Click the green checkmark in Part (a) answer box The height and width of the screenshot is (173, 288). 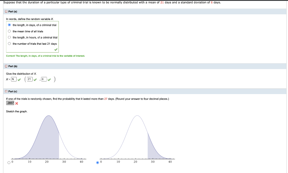(56, 49)
